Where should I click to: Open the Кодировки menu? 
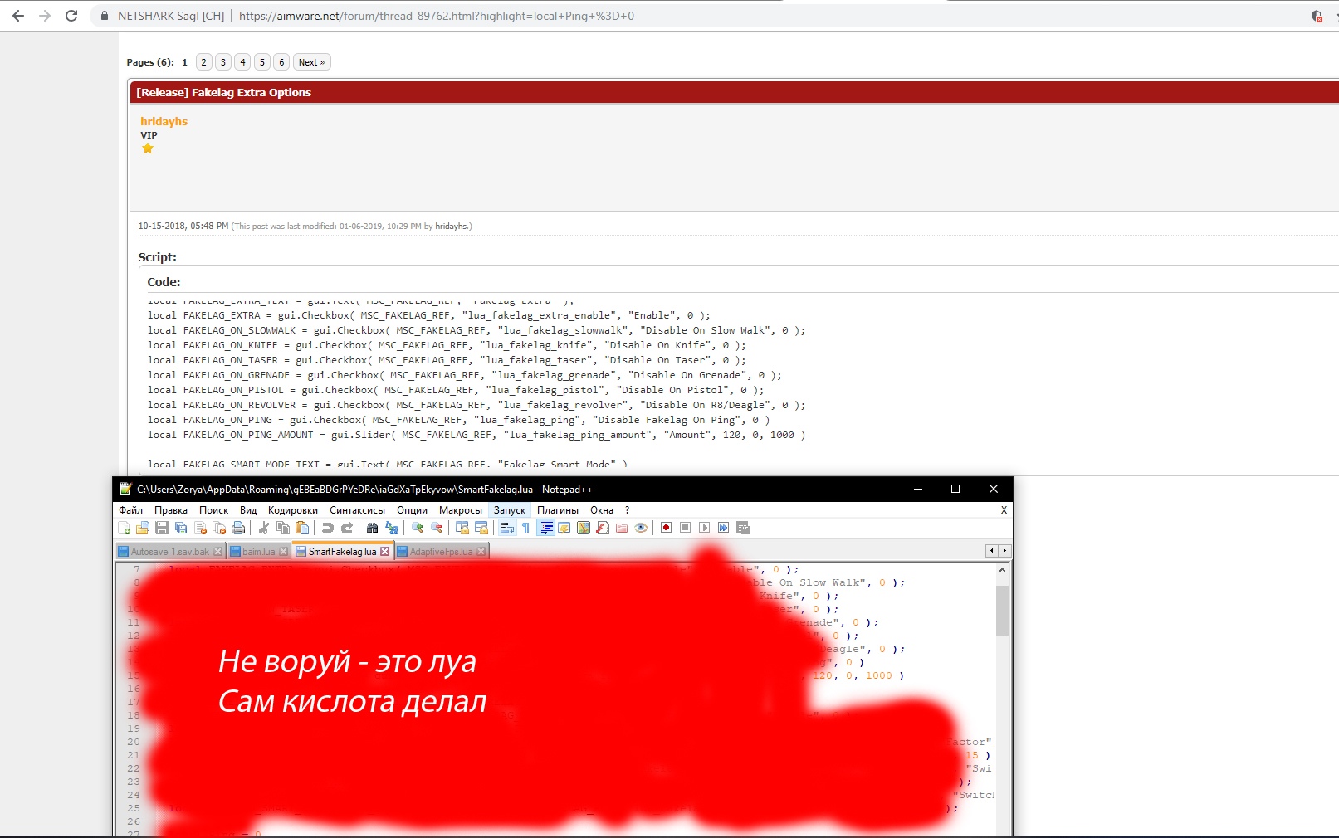[292, 510]
